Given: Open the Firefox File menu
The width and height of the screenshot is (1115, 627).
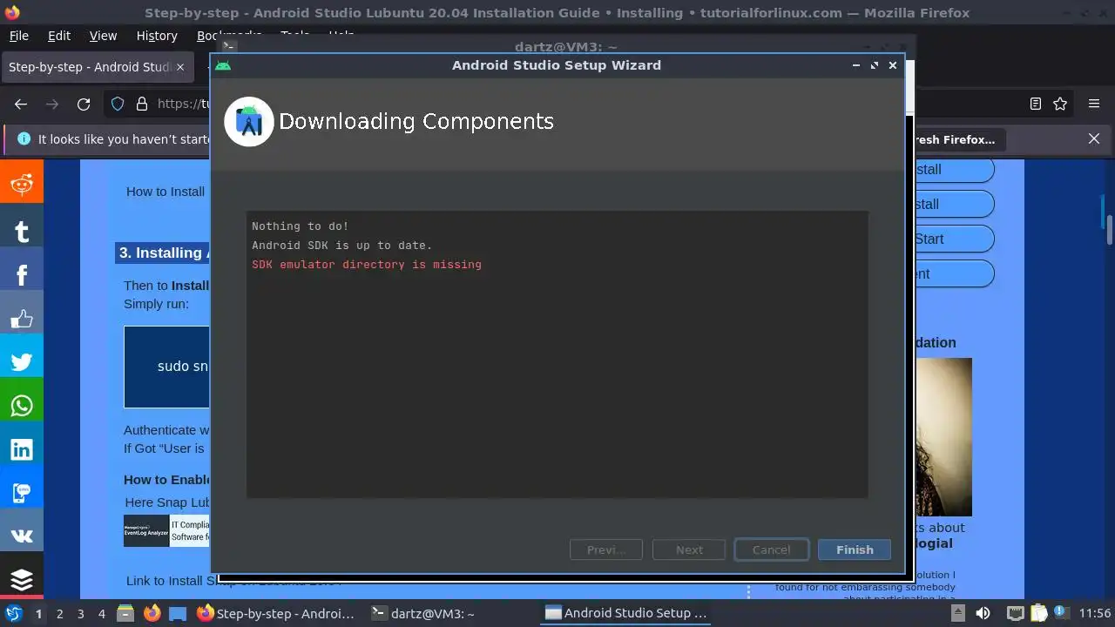Looking at the screenshot, I should 18,36.
